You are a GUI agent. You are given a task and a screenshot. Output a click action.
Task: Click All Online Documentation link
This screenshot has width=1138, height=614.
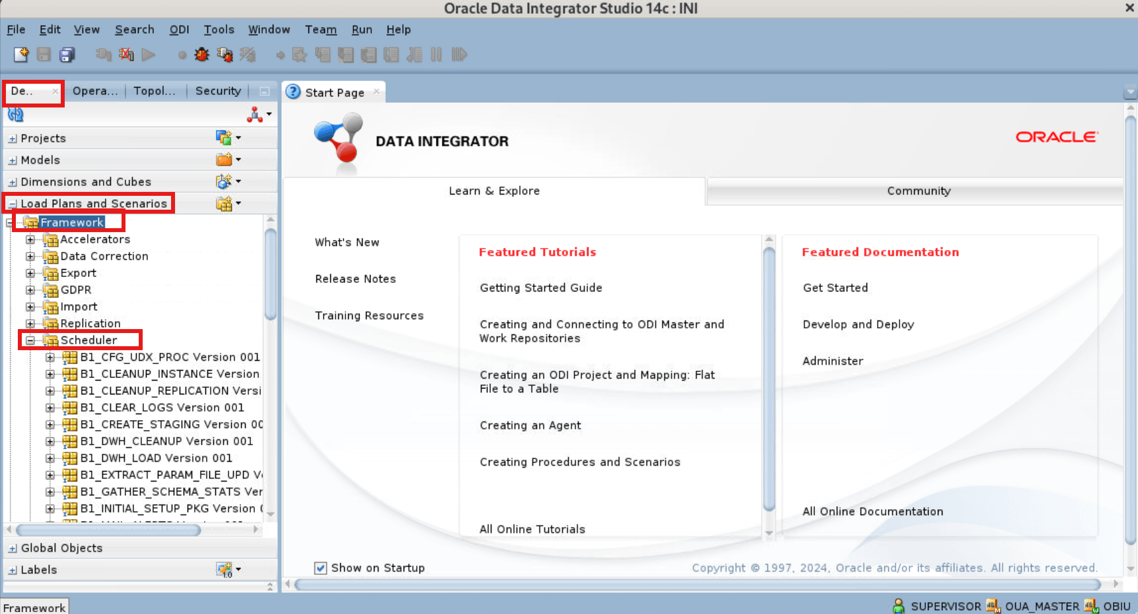[872, 511]
